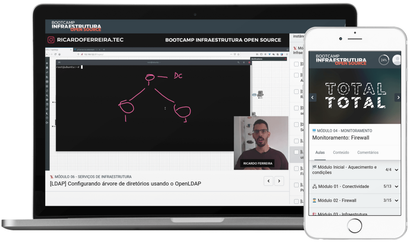The image size is (416, 247).
Task: Click the guard icon of Módulo 02
Action: [x=314, y=200]
